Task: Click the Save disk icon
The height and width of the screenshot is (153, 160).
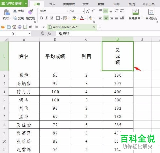Action: (9, 27)
